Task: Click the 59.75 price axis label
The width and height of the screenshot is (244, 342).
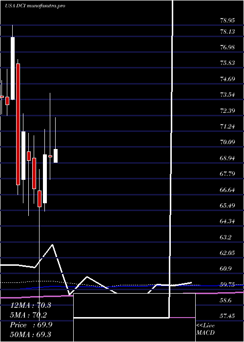Action: pos(227,285)
